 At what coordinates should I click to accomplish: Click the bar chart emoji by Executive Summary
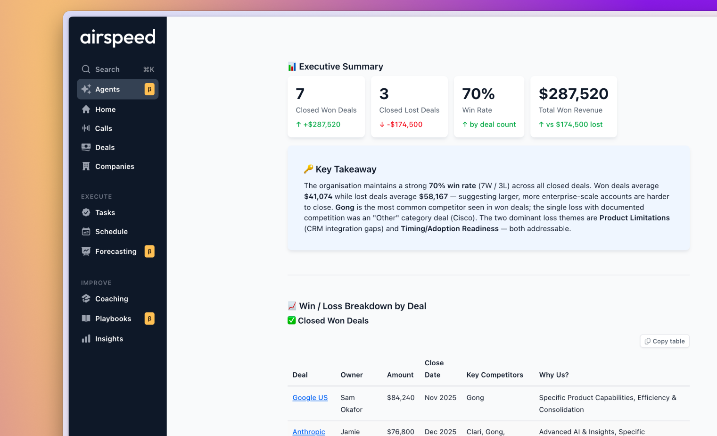(292, 67)
